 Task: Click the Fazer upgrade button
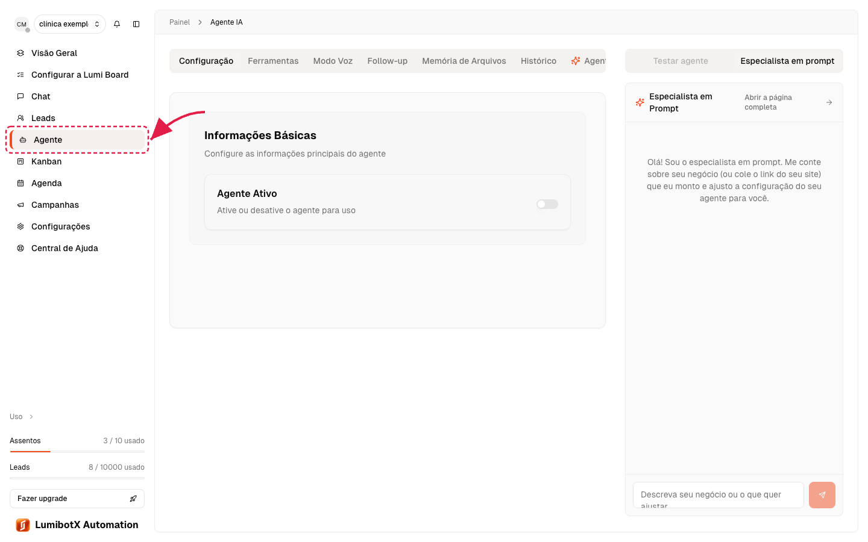77,499
